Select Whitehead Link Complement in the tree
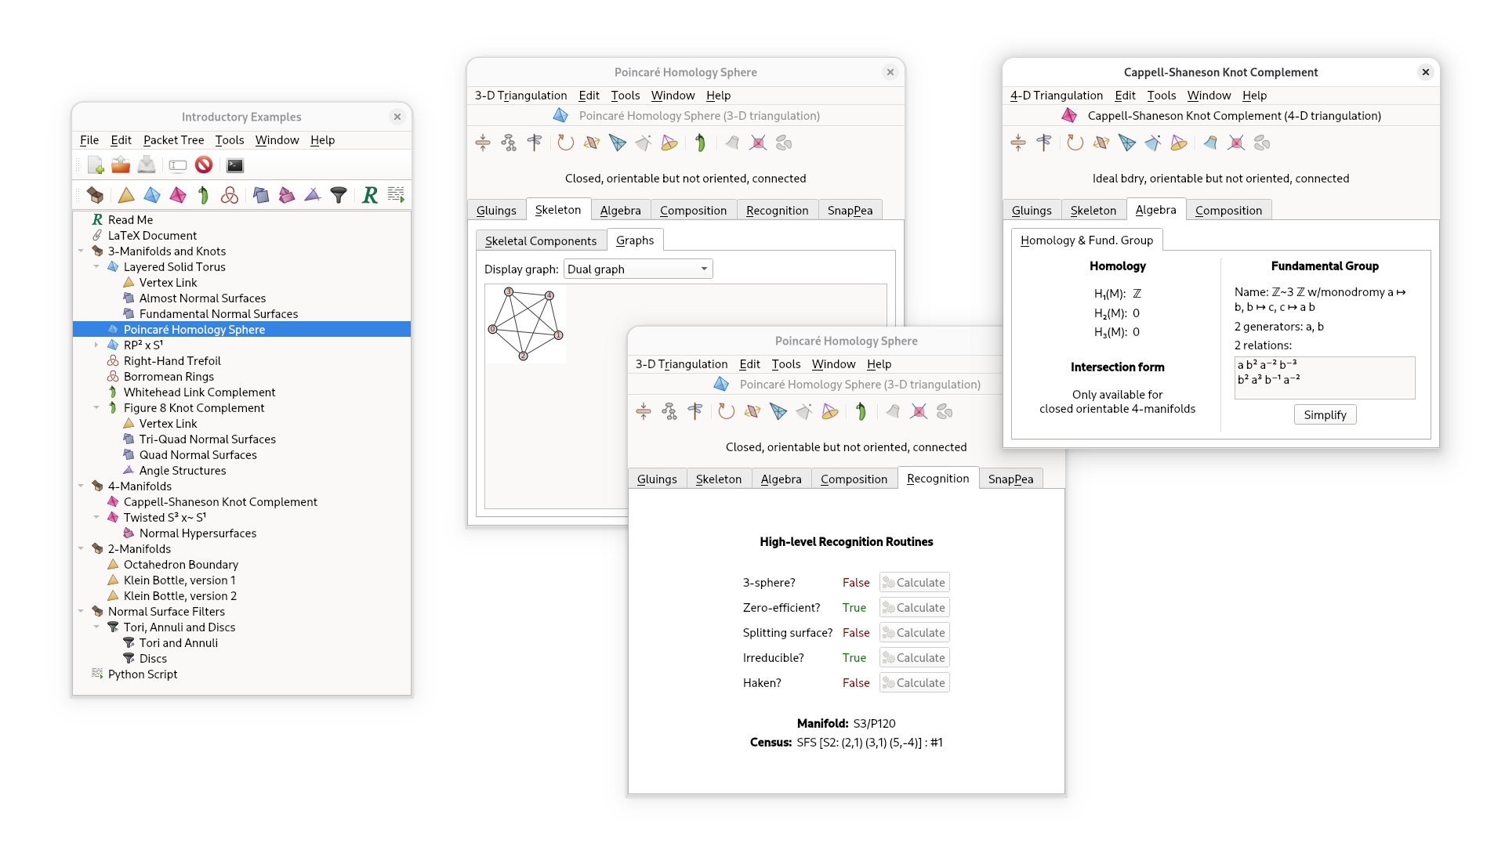The width and height of the screenshot is (1505, 846). pyautogui.click(x=199, y=392)
